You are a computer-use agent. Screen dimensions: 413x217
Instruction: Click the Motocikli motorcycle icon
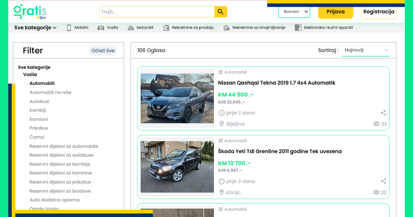pos(130,28)
